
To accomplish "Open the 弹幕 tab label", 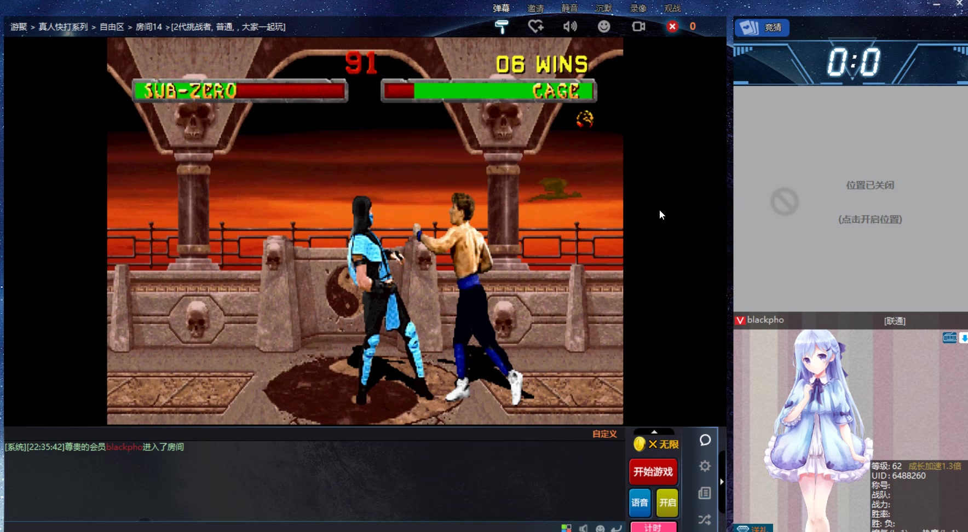I will (501, 8).
